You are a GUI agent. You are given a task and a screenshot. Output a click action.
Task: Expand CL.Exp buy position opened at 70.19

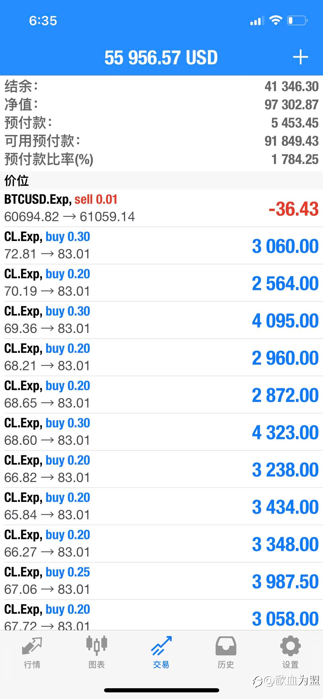(161, 283)
